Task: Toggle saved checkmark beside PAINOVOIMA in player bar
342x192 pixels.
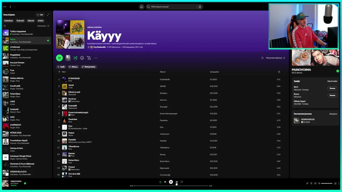Action: click(25, 183)
